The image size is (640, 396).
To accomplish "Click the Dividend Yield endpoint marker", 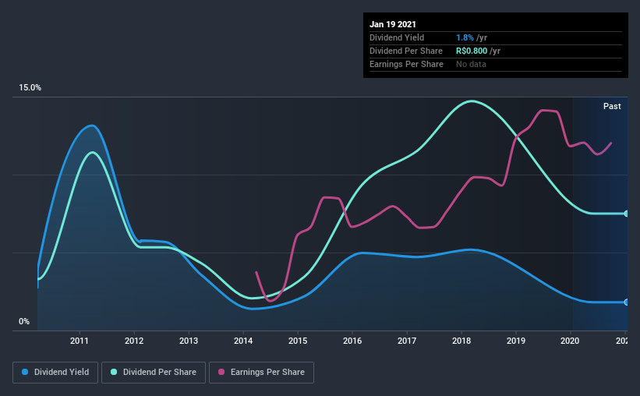I will point(626,302).
